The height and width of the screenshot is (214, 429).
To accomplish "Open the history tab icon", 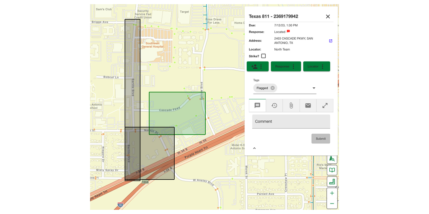I will click(x=274, y=106).
